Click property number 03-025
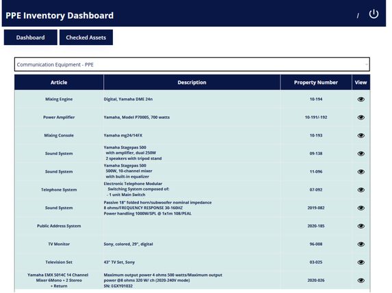Viewport: 392px width, 293px height. click(x=316, y=262)
